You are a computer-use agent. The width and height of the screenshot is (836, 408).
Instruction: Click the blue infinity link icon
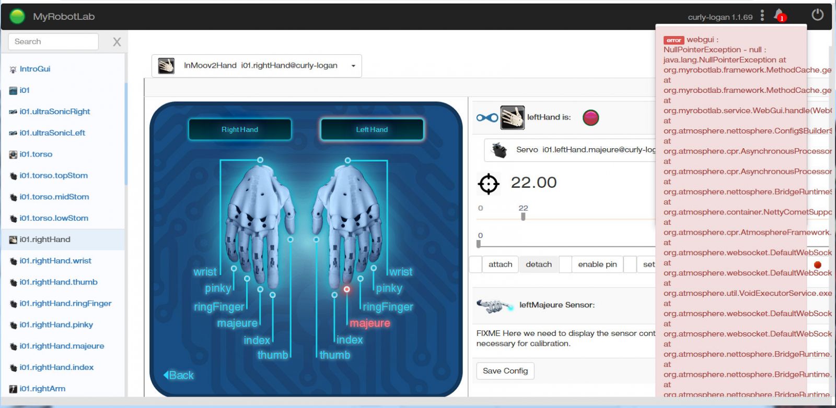click(487, 117)
